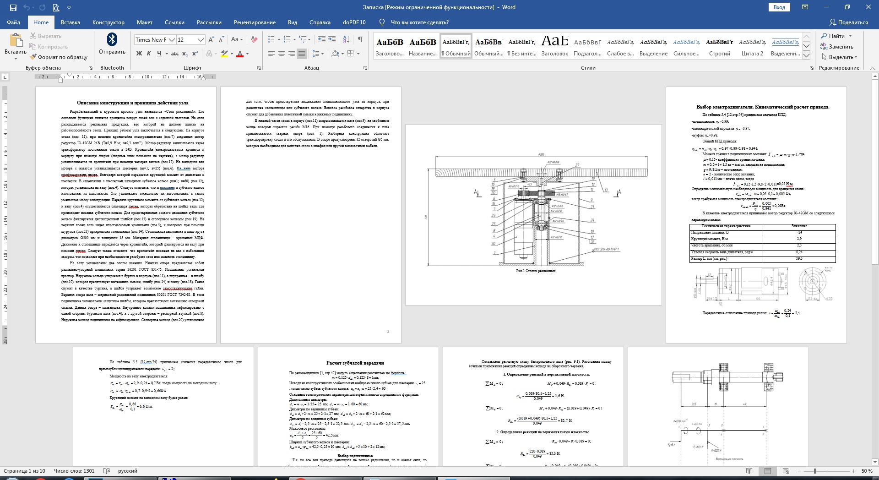Expand the line spacing dropdown

coord(323,54)
